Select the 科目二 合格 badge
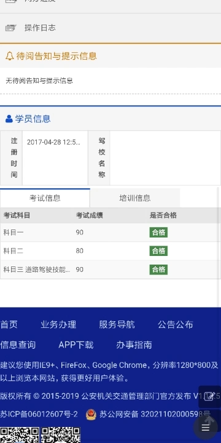Image resolution: width=221 pixels, height=443 pixels. [158, 251]
